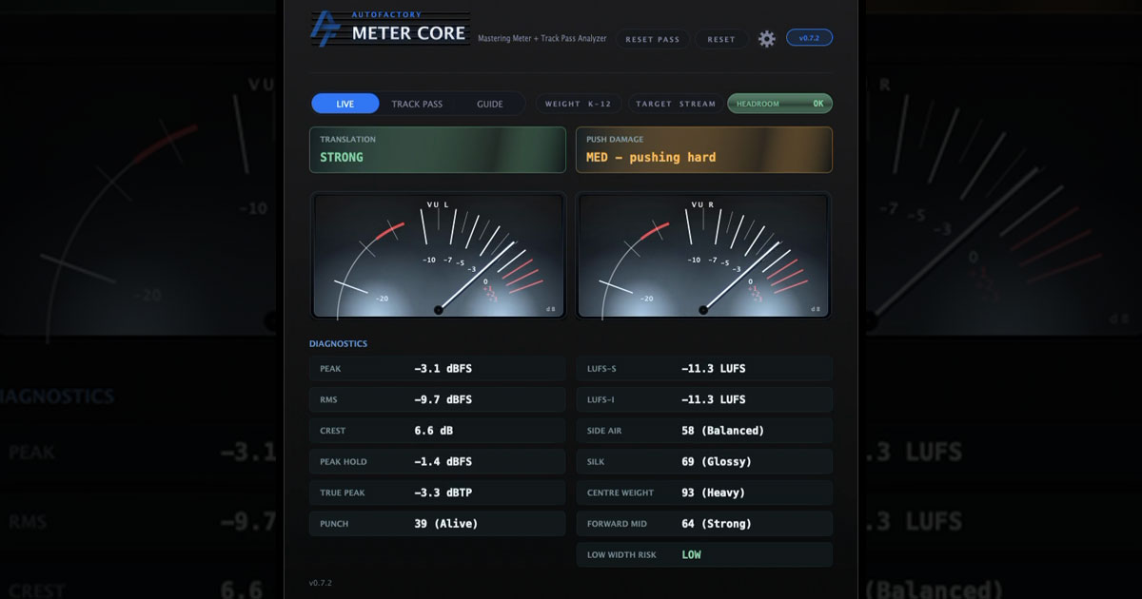Open the Weight K-12 selector
The height and width of the screenshot is (599, 1142).
579,104
